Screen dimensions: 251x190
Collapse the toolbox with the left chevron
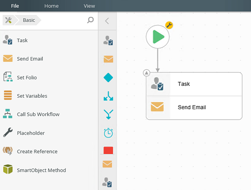tap(107, 21)
